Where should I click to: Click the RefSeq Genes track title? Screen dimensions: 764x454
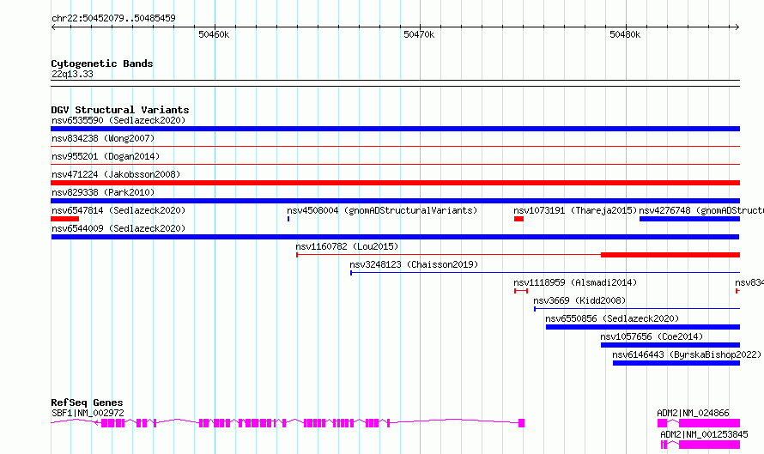point(87,403)
